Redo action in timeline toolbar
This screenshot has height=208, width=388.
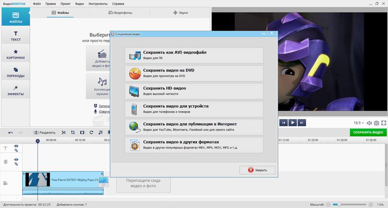point(20,132)
